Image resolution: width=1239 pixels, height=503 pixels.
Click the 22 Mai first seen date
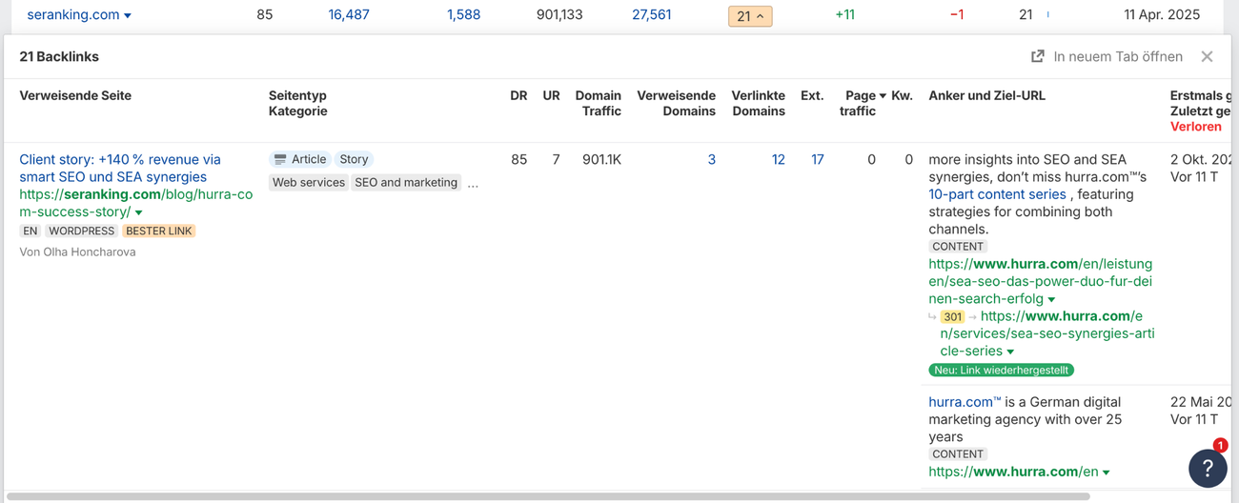click(1201, 402)
